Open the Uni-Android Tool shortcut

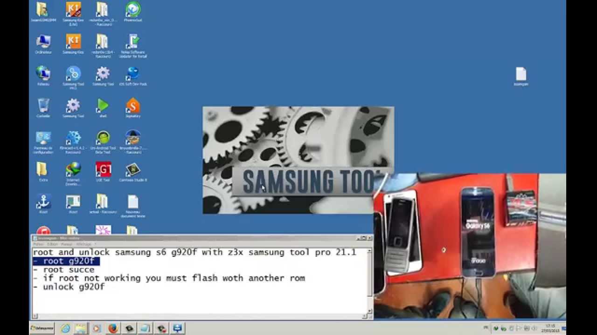point(103,142)
